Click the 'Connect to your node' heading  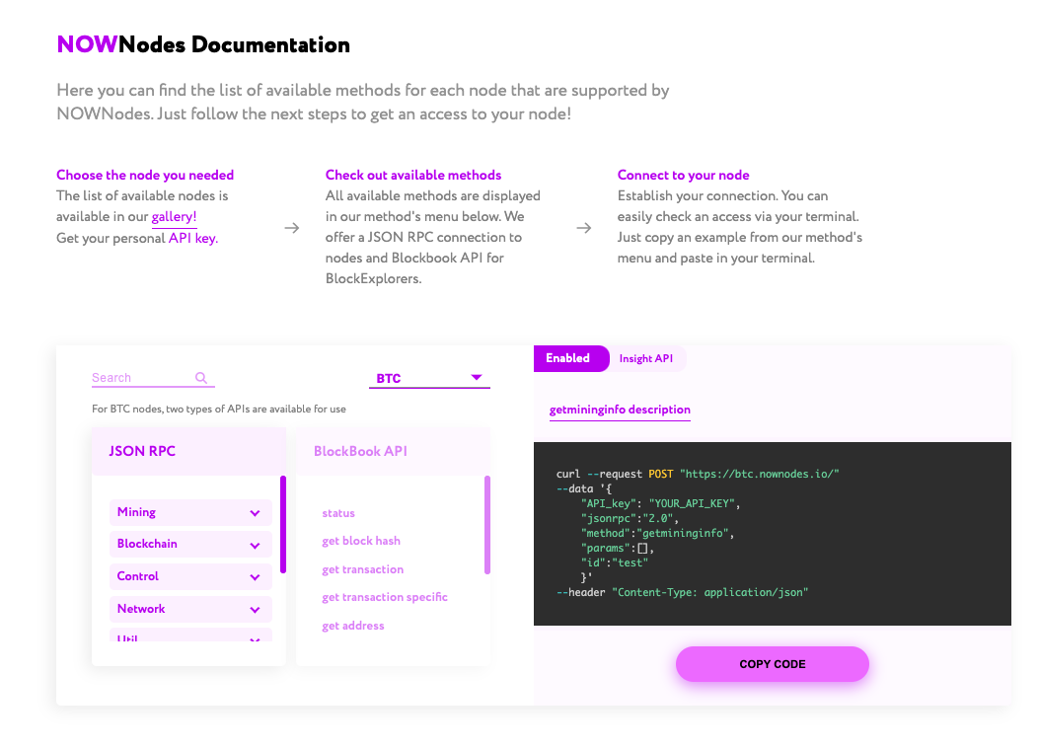(683, 175)
